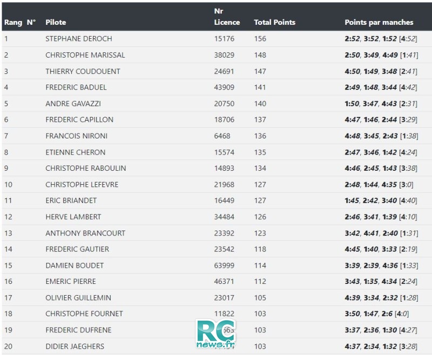
Task: Click ETIENNE CHERON manche points
Action: pyautogui.click(x=381, y=152)
